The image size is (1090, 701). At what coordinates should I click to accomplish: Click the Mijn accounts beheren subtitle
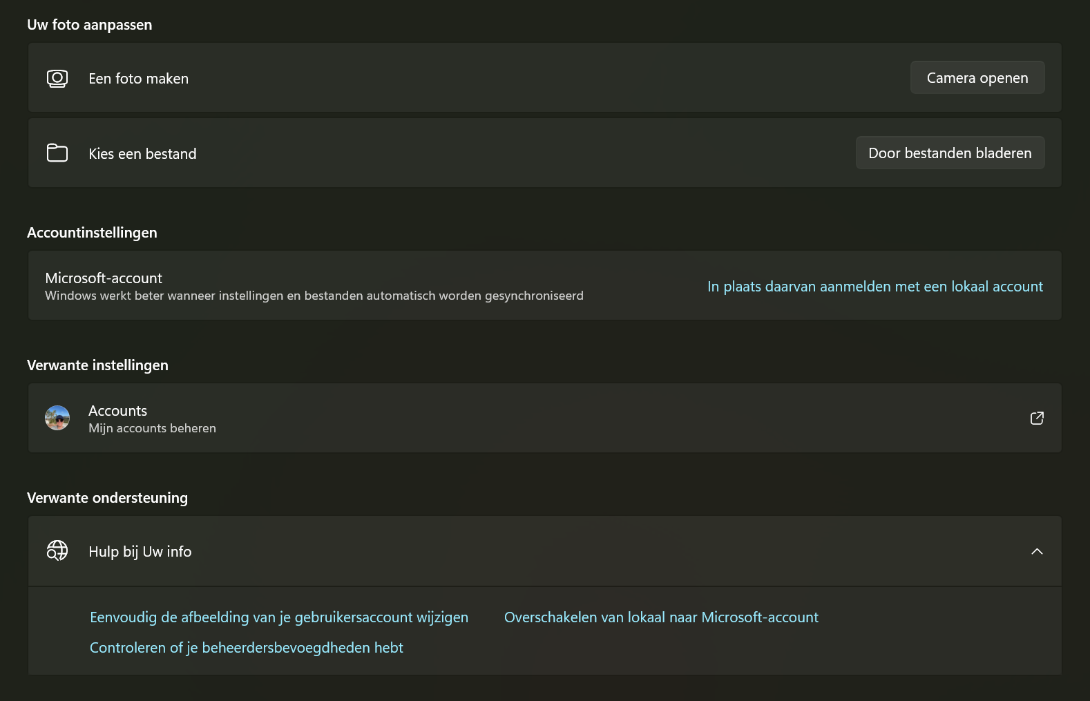tap(152, 428)
